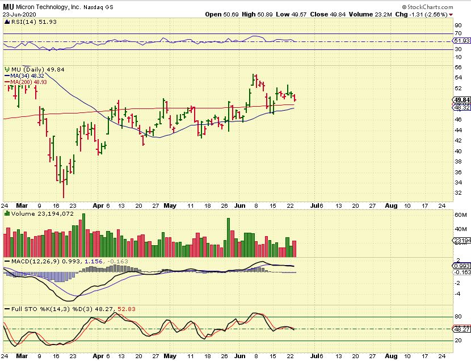This screenshot has height=361, width=471.
Task: Click the 'Micron Technology, Inc.' company name
Action: pyautogui.click(x=49, y=7)
